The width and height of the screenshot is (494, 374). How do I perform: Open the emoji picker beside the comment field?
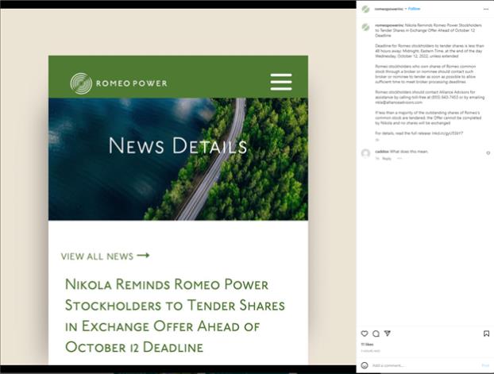click(x=365, y=365)
